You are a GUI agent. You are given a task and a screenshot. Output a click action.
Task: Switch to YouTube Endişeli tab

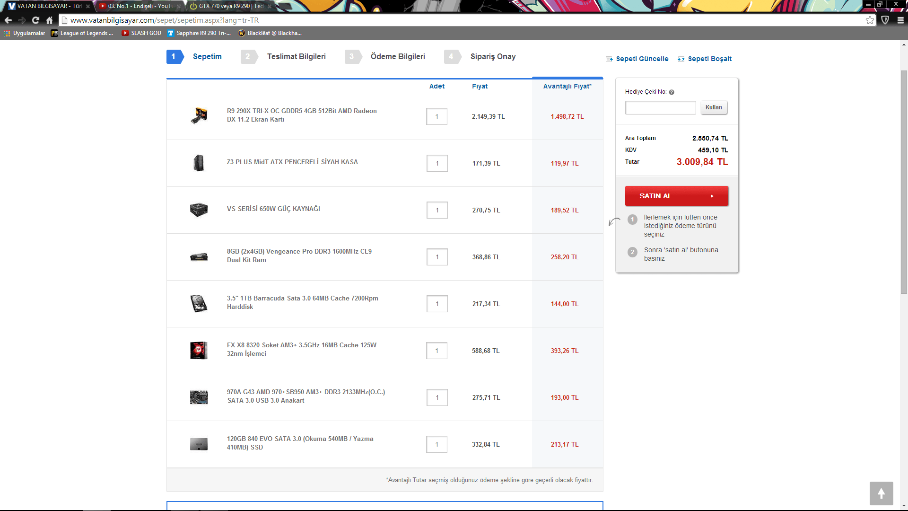[139, 6]
